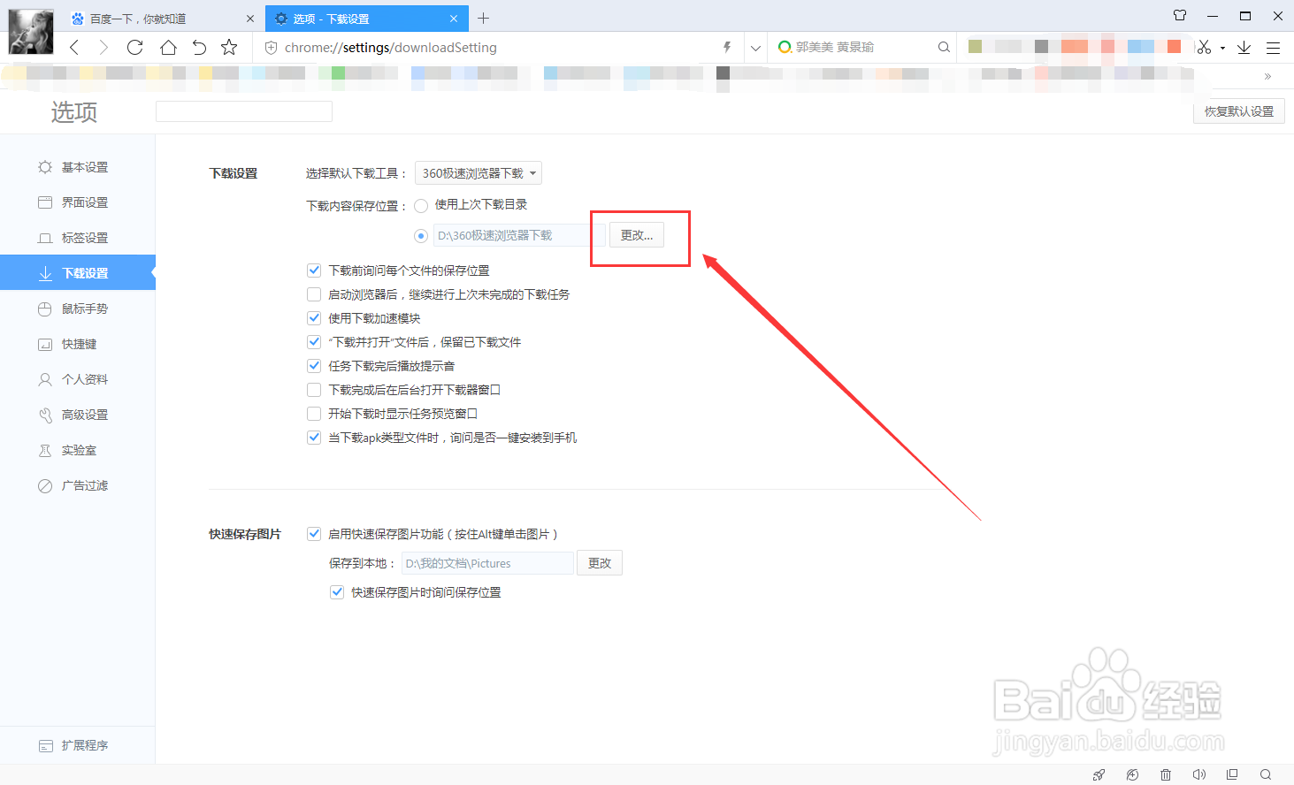
Task: Click the circular arrow icon in the status bar
Action: [x=1132, y=774]
